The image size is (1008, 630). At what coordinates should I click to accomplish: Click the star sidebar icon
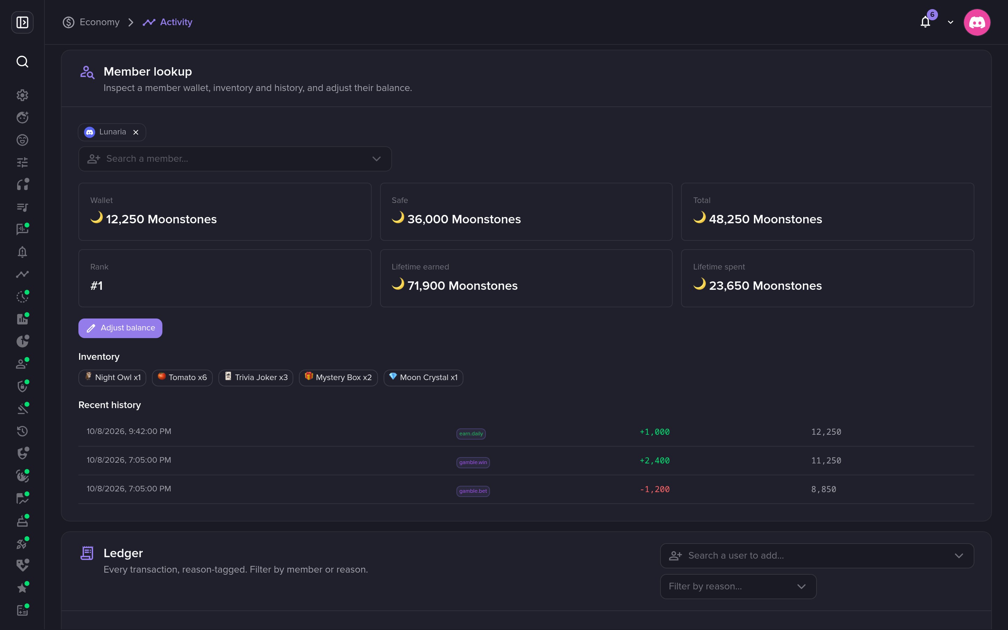click(x=22, y=588)
